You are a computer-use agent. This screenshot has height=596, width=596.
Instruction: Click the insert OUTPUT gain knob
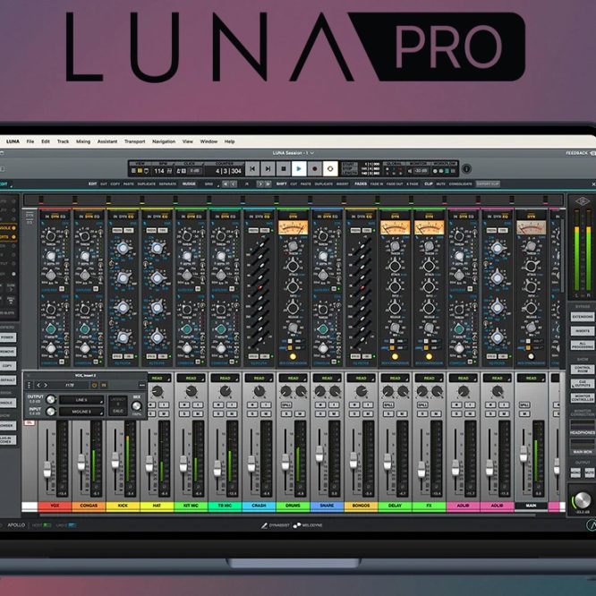coord(50,399)
